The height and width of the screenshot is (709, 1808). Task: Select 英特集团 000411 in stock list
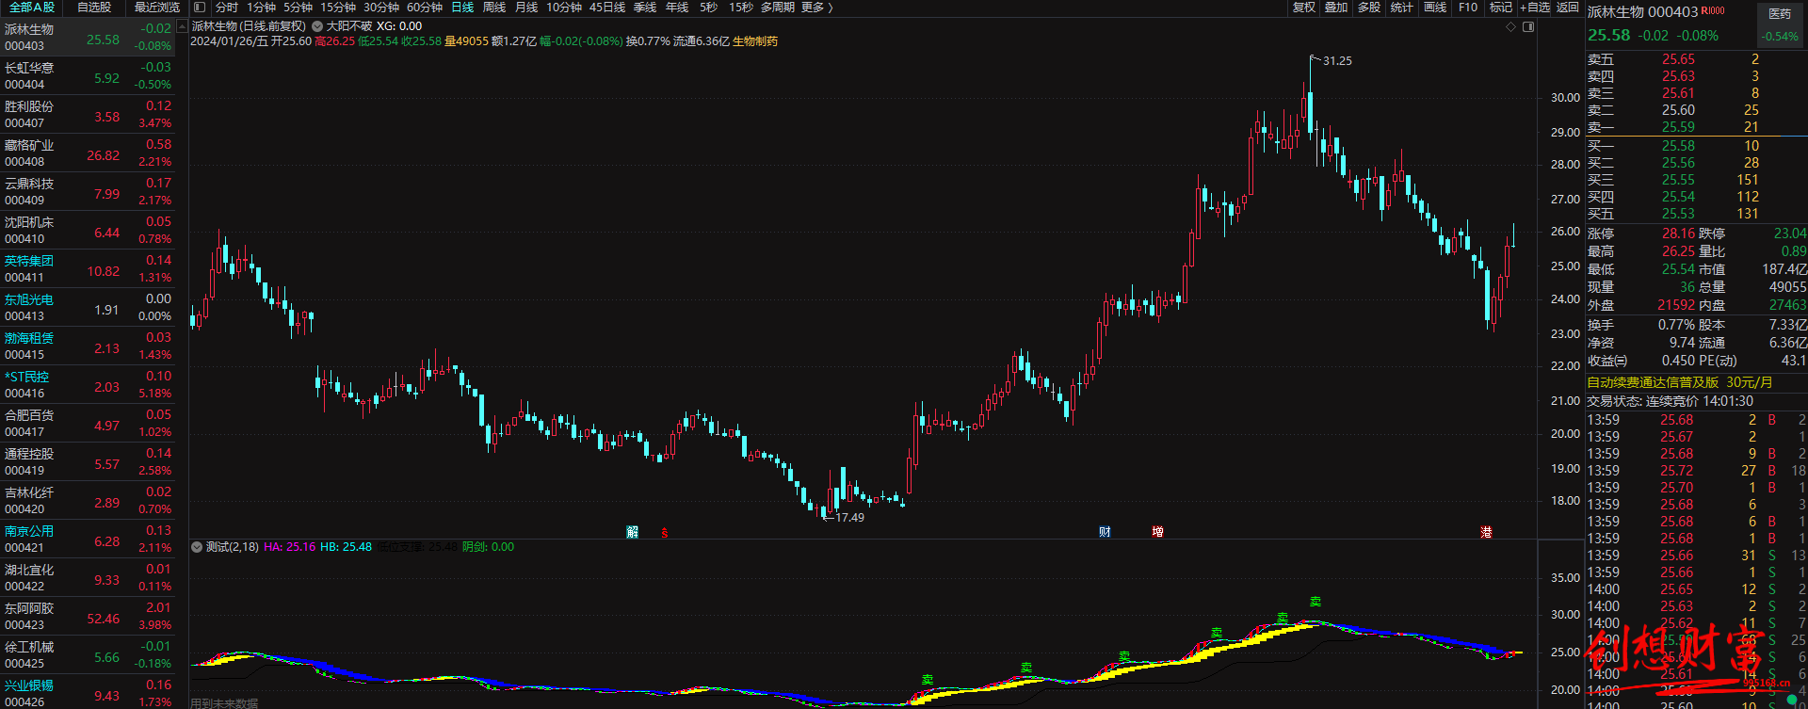88,268
